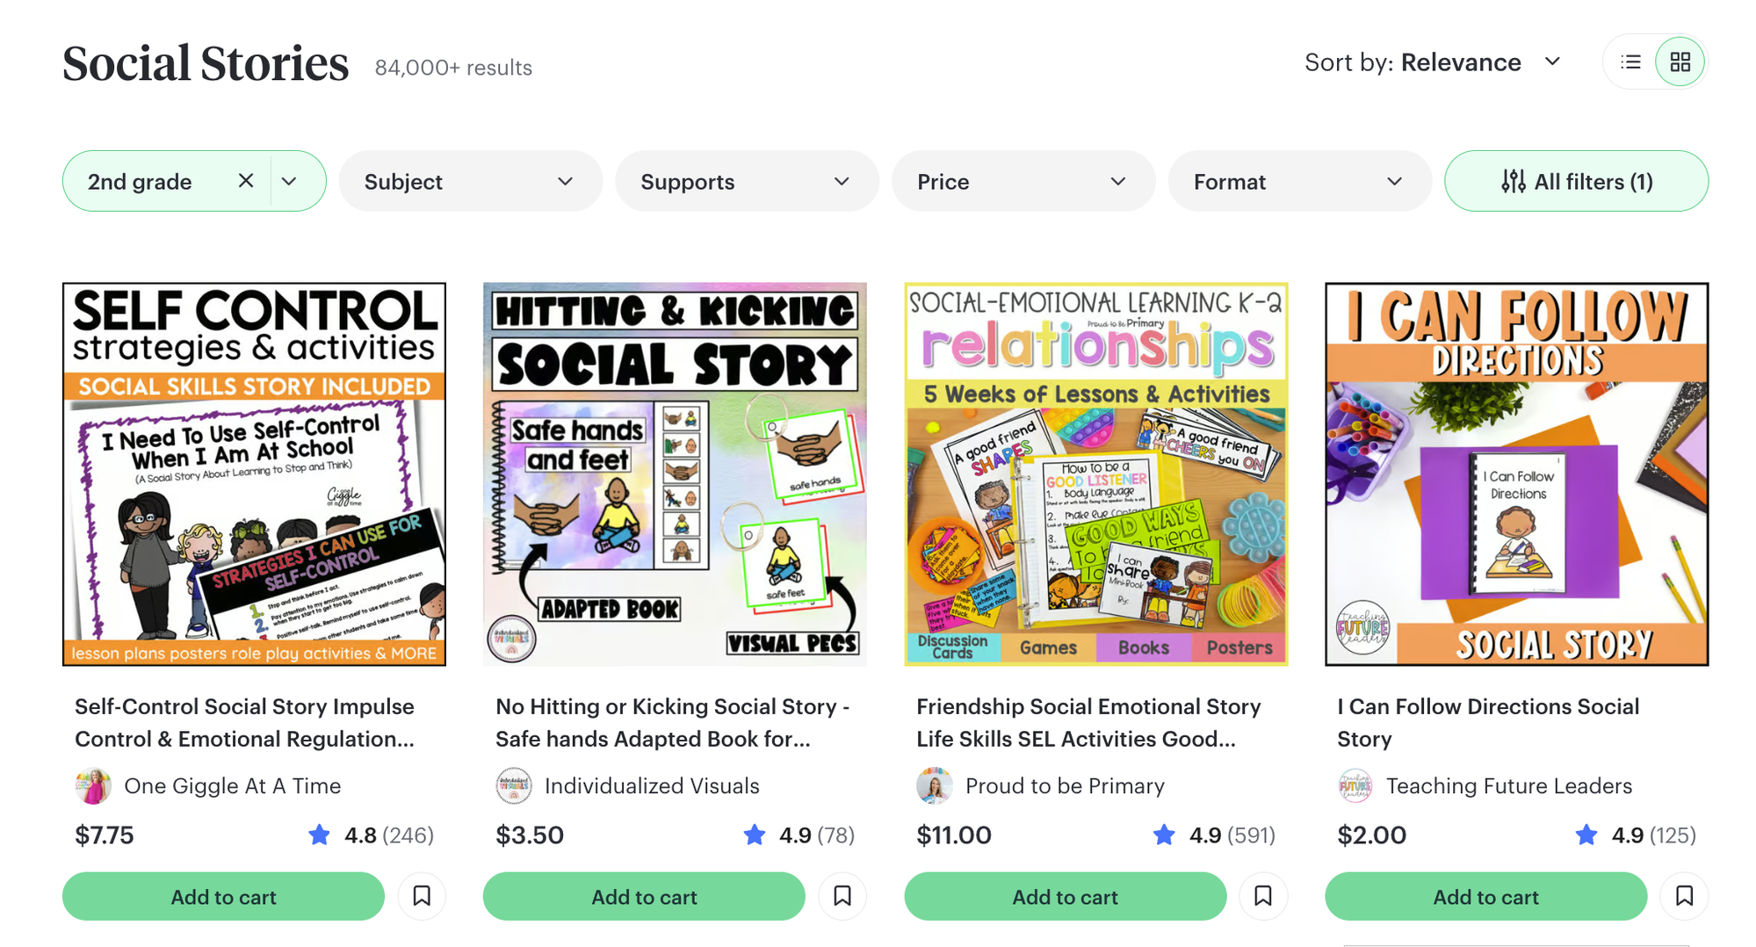Screen dimensions: 1756x947
Task: Open the Subject filter dropdown
Action: (x=470, y=182)
